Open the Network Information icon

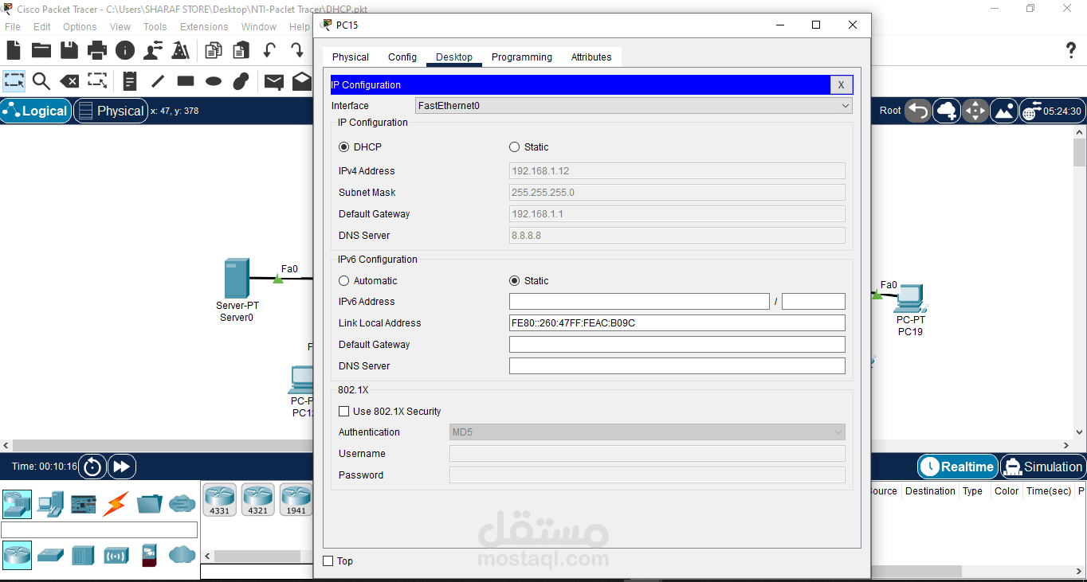tap(125, 51)
